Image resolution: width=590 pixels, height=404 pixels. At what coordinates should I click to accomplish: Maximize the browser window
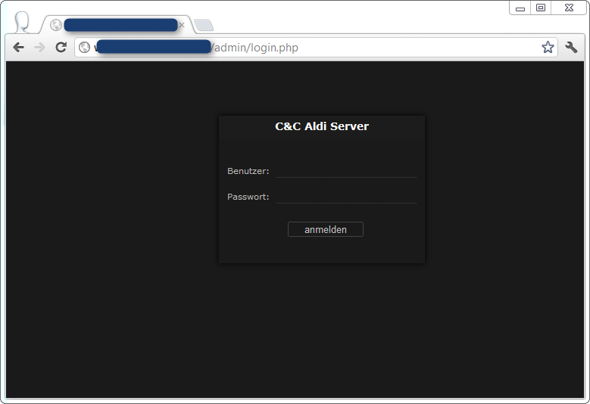coord(541,8)
